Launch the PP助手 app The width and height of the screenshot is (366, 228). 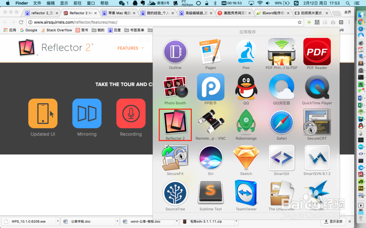pos(210,87)
